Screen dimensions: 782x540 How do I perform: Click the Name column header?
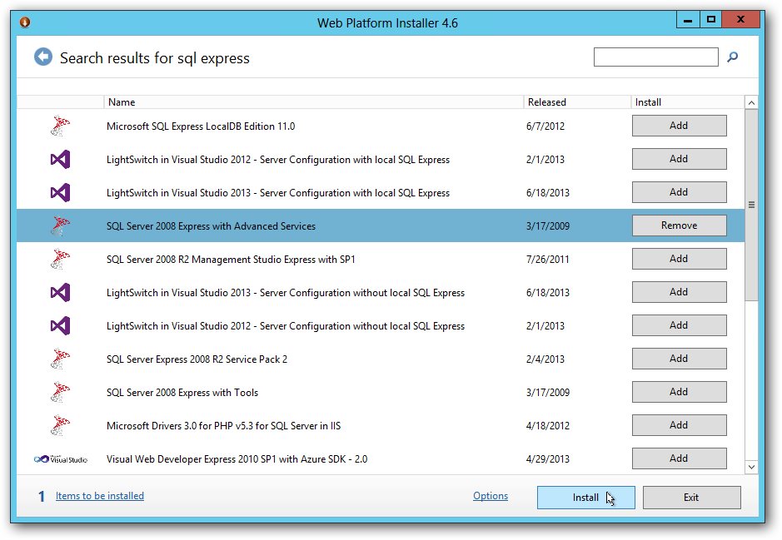pyautogui.click(x=313, y=102)
